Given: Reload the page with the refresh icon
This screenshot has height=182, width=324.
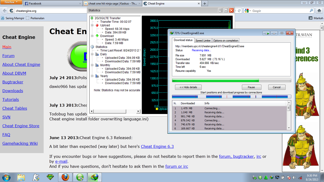Looking at the screenshot, I should click(239, 11).
